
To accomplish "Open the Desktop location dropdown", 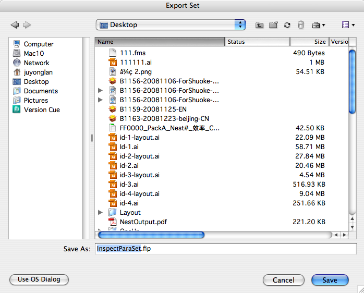I will (x=171, y=25).
